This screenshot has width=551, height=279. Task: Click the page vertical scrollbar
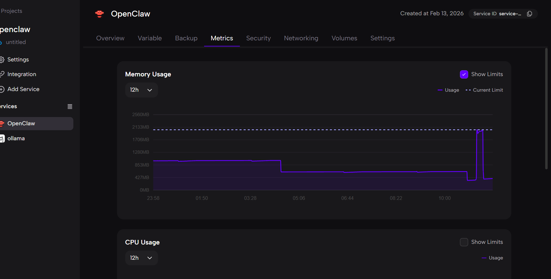click(546, 108)
